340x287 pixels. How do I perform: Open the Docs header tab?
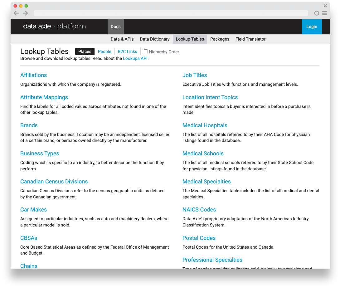(x=116, y=27)
